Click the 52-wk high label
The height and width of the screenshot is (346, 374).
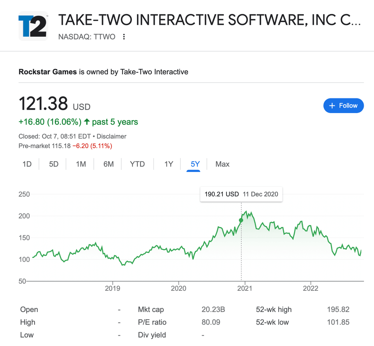click(x=274, y=310)
